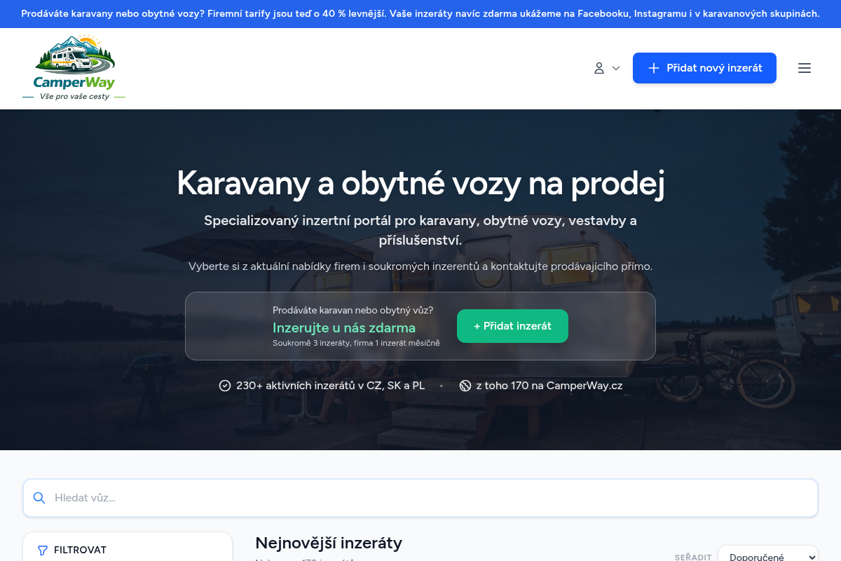This screenshot has height=561, width=841.
Task: Click the icon next to "z toho 170 na CamperWay.cz"
Action: click(465, 386)
